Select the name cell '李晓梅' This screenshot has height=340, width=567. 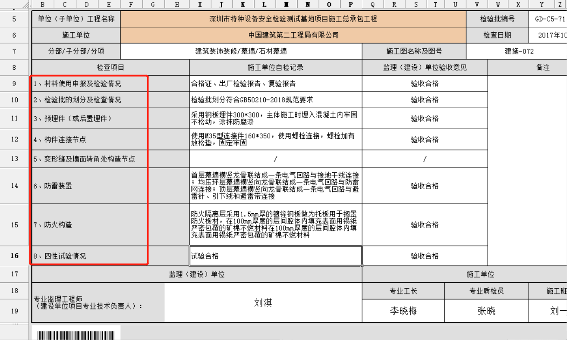403,311
